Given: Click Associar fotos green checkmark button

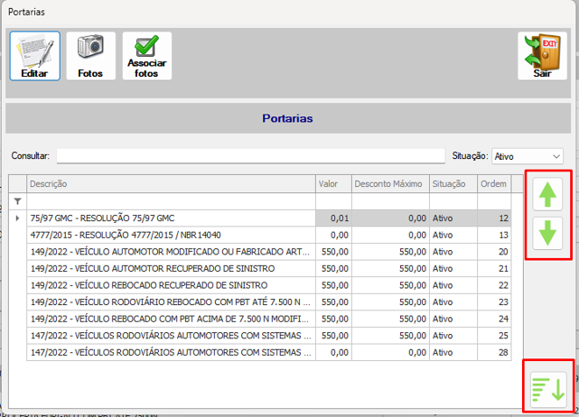Looking at the screenshot, I should (x=147, y=56).
